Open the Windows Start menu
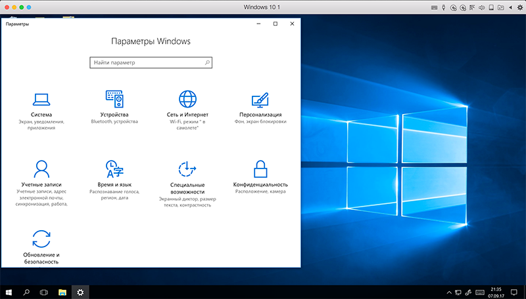 [9, 292]
